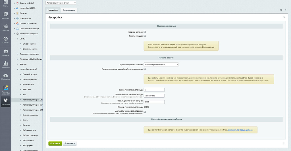Open the Marketplace cloud icon
This screenshot has height=151, width=291.
(5, 76)
